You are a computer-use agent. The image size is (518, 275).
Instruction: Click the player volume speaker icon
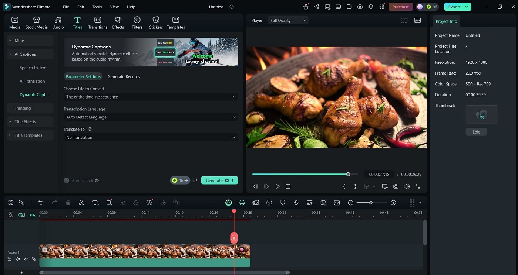pyautogui.click(x=407, y=186)
